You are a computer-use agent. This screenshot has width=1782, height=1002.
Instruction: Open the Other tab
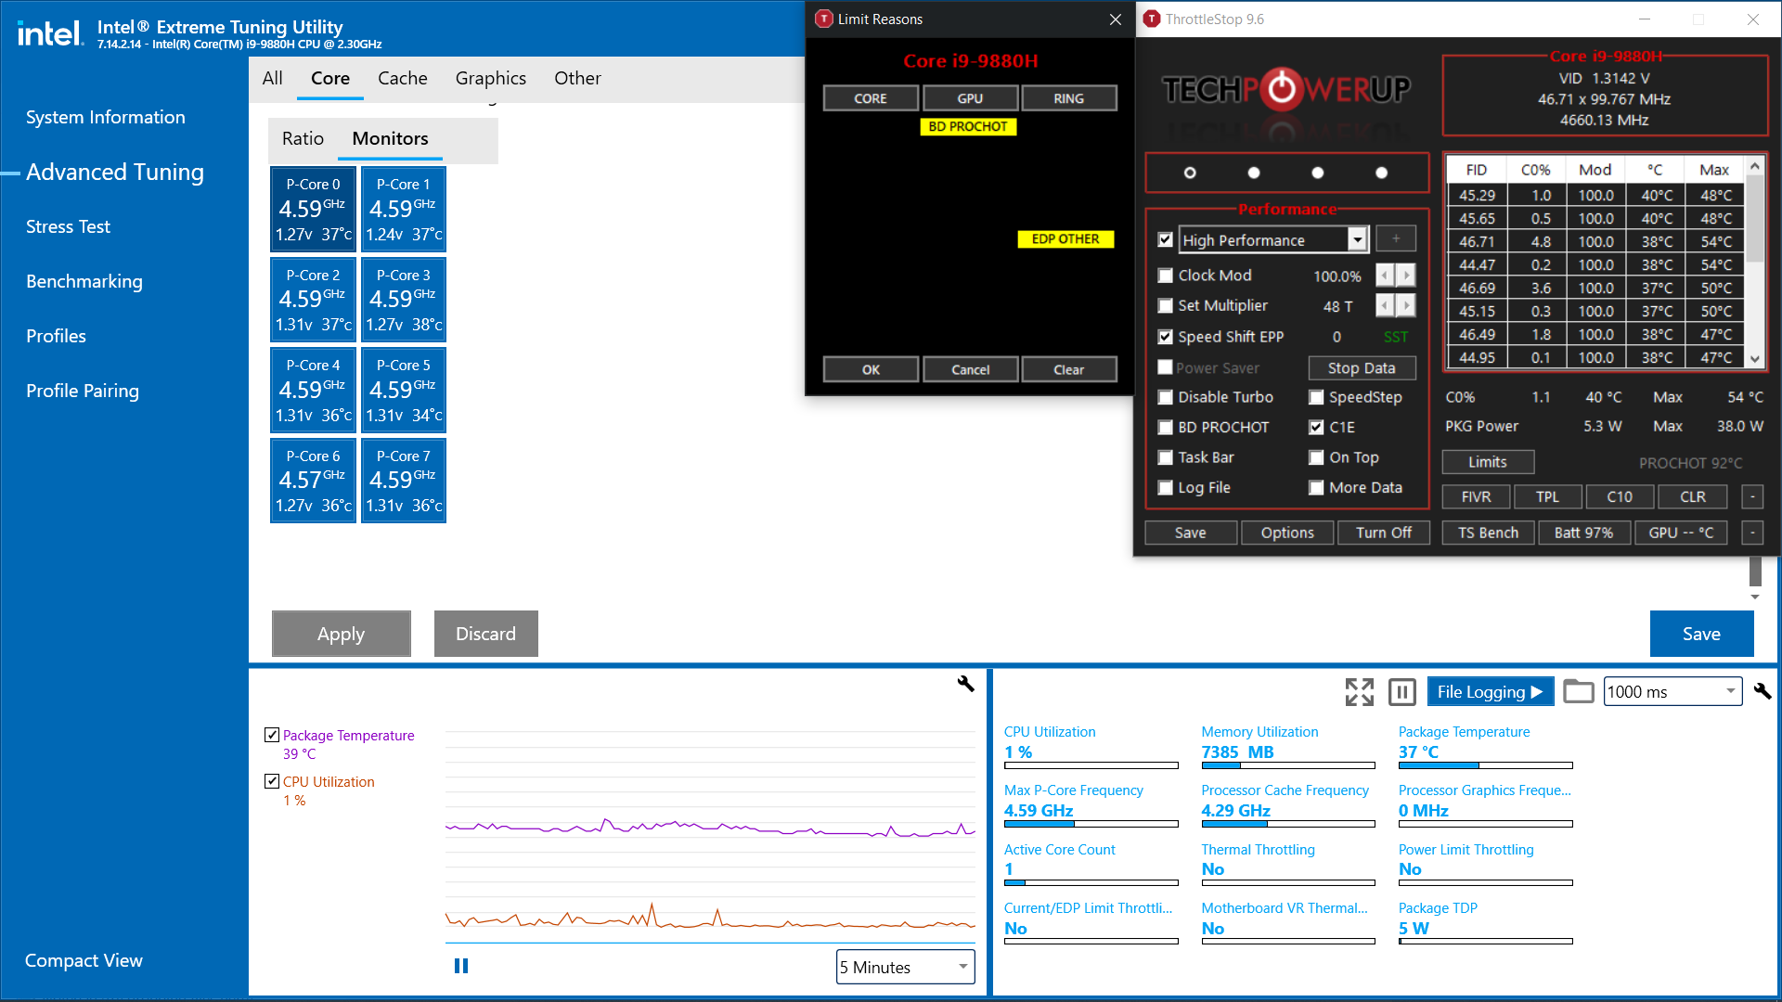577,78
